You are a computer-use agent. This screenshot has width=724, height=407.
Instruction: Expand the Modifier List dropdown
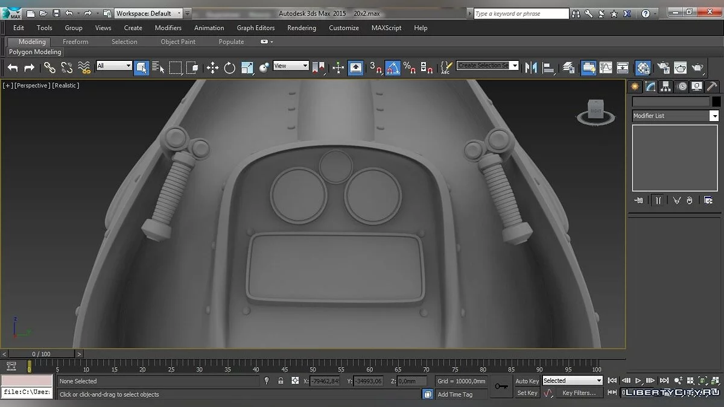click(714, 116)
